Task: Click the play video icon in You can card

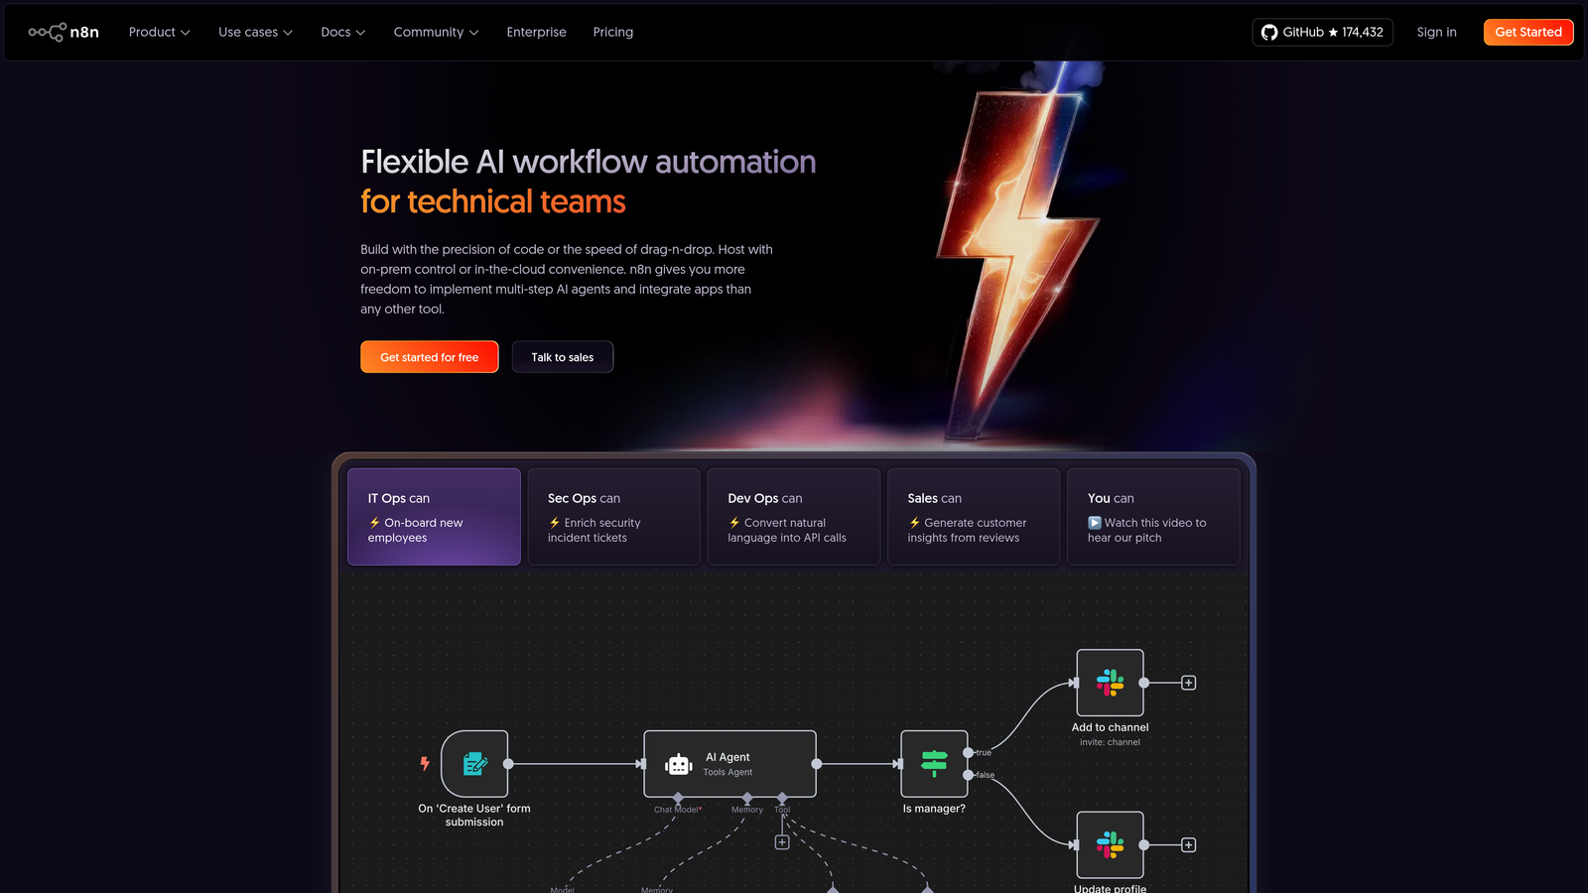Action: (x=1095, y=522)
